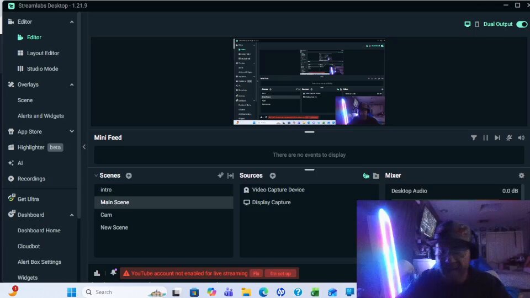The width and height of the screenshot is (530, 298).
Task: Open Dashboard Home
Action: [39, 231]
